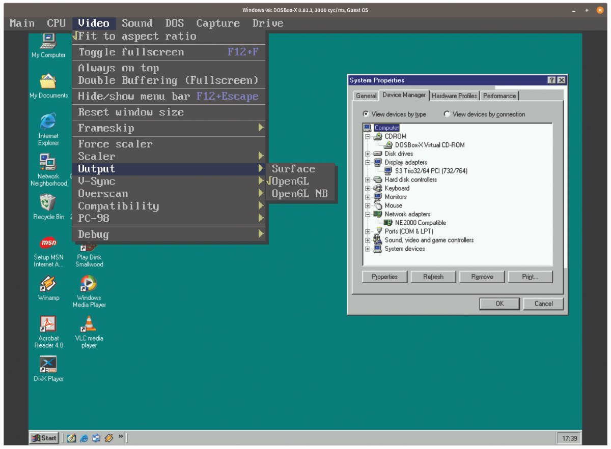Viewport: 611px width, 449px height.
Task: Click the Refresh button
Action: (x=433, y=277)
